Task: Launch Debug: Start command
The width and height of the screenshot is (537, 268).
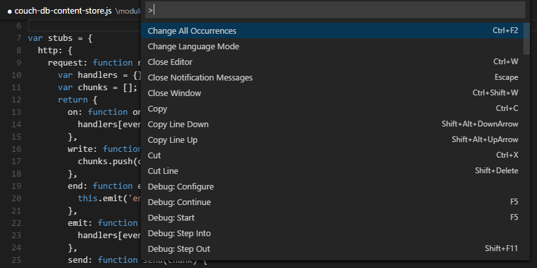Action: (171, 218)
